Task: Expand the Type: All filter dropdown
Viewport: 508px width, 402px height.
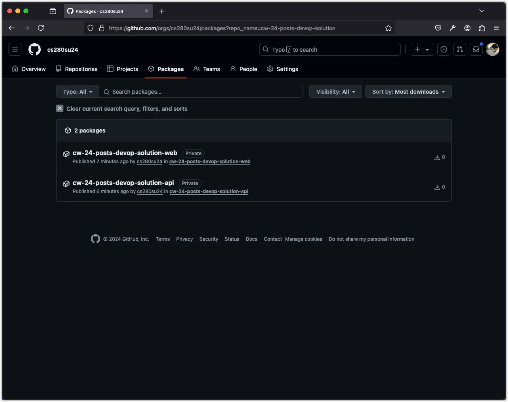Action: coord(78,92)
